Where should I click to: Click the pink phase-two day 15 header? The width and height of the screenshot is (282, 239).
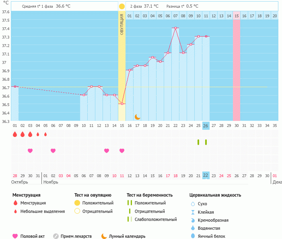tap(237, 16)
